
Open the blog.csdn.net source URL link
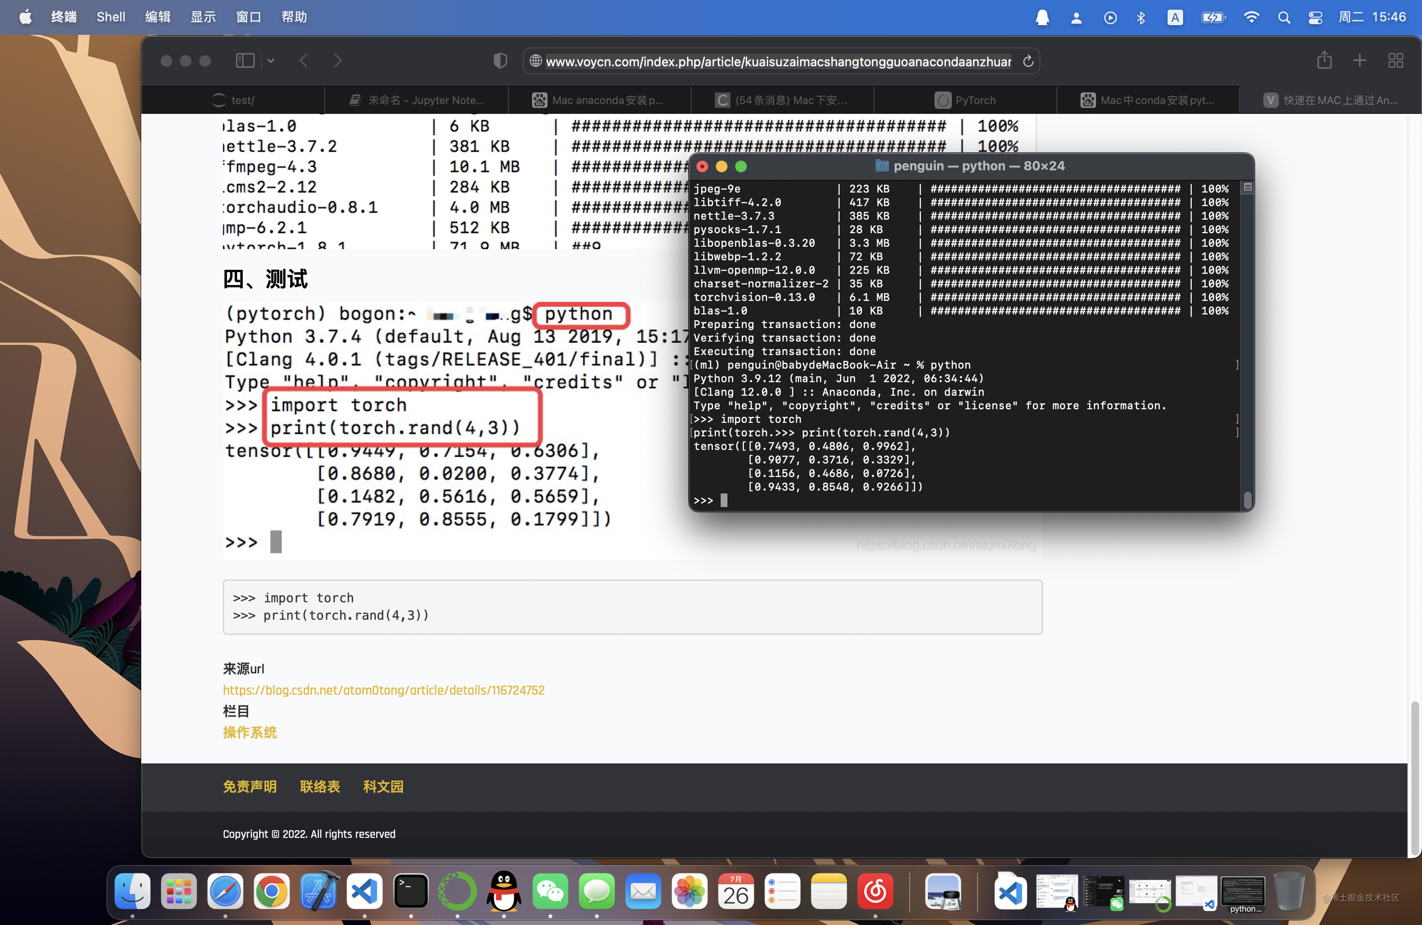pyautogui.click(x=384, y=690)
